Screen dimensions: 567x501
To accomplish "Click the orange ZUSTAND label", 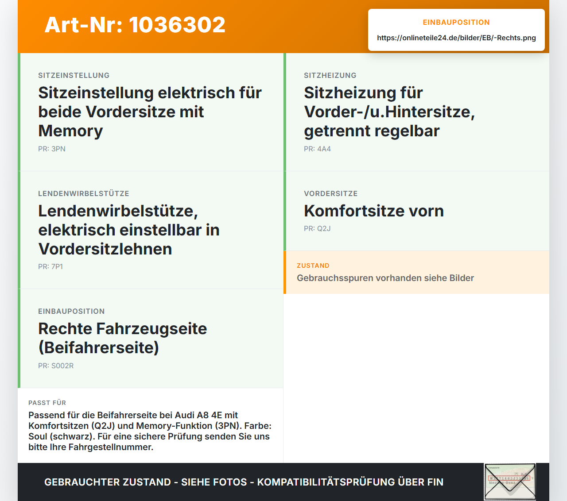I will pyautogui.click(x=313, y=266).
